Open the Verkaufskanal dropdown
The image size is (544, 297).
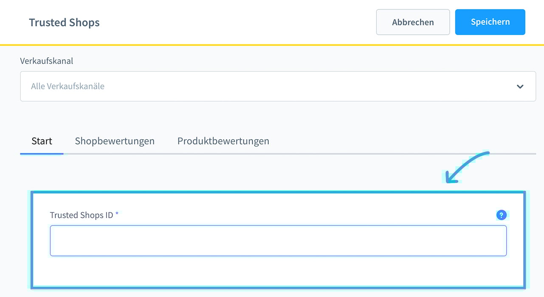point(278,86)
